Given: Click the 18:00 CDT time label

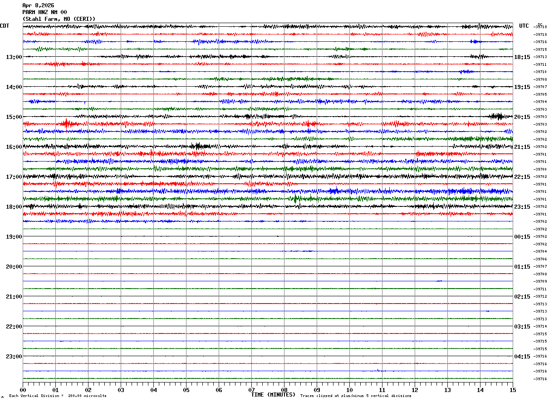Looking at the screenshot, I should [14, 207].
